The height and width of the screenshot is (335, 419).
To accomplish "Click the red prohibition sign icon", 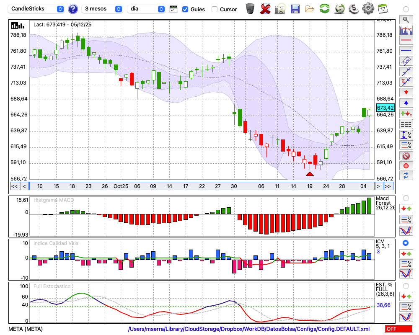I will tap(406, 155).
